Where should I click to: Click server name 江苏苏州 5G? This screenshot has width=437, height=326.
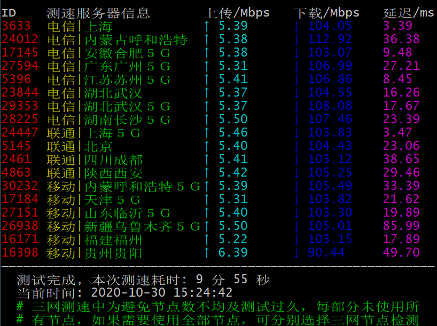click(x=127, y=79)
